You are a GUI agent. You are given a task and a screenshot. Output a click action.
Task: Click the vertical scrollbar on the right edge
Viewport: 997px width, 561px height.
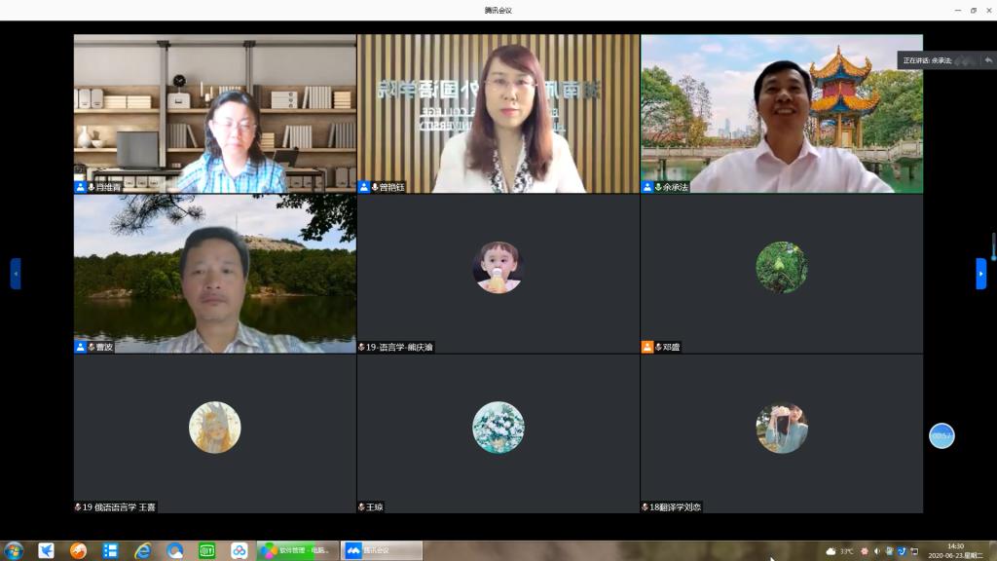tap(993, 246)
